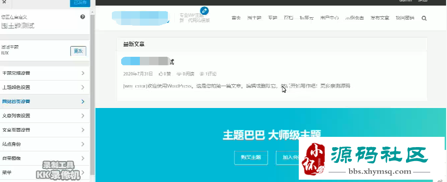Click the help question mark icon
447x182 pixels.
click(x=83, y=17)
